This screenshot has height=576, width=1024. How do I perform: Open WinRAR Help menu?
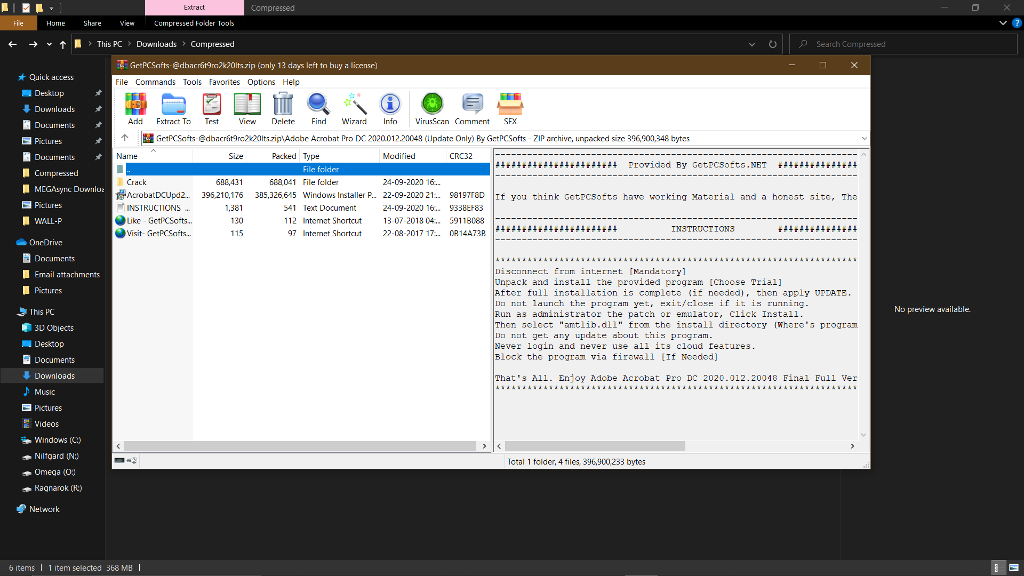[291, 82]
